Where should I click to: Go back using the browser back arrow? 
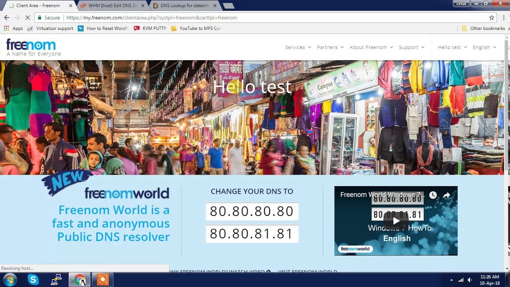click(6, 18)
